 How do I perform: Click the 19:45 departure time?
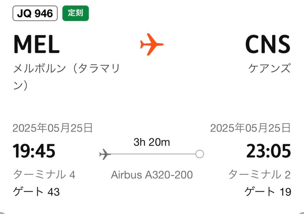(34, 151)
